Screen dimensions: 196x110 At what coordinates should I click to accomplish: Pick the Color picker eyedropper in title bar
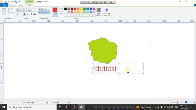[19, 2]
